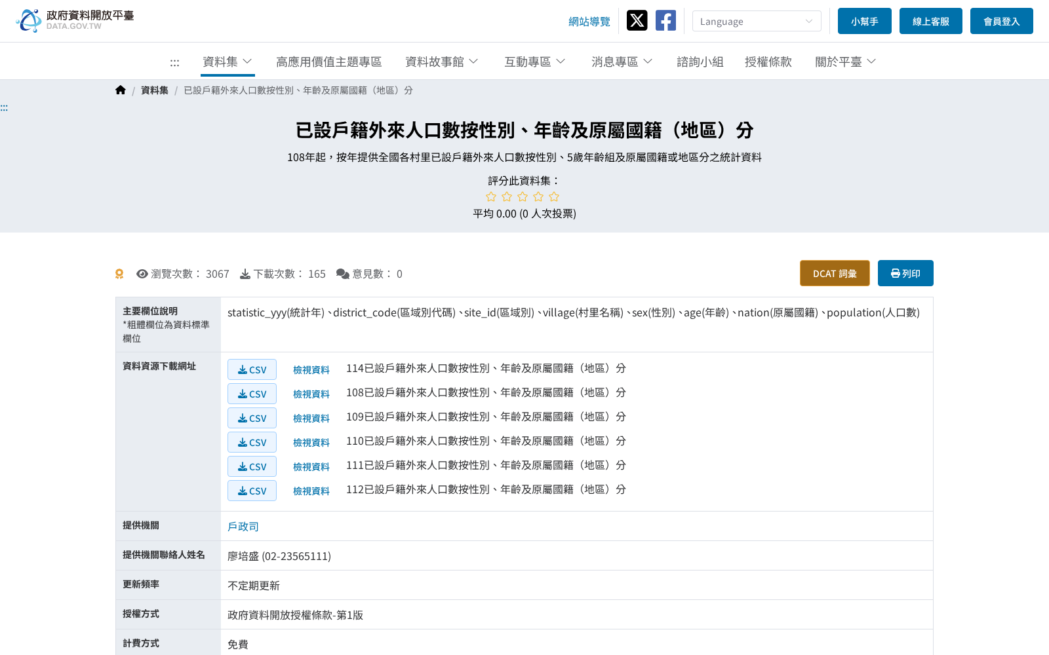The width and height of the screenshot is (1049, 655).
Task: Expand the 資料故事館 menu
Action: 441,62
